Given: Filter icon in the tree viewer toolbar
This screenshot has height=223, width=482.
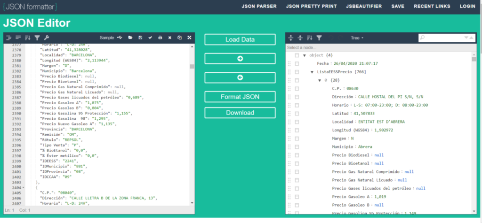Looking at the screenshot, I should click(x=320, y=38).
